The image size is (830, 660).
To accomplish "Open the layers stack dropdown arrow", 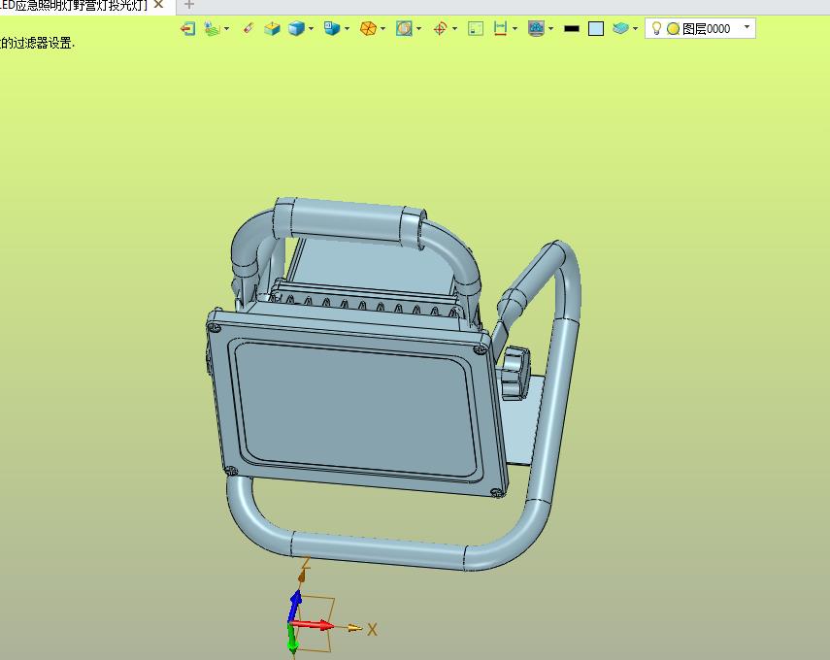I will pyautogui.click(x=635, y=28).
